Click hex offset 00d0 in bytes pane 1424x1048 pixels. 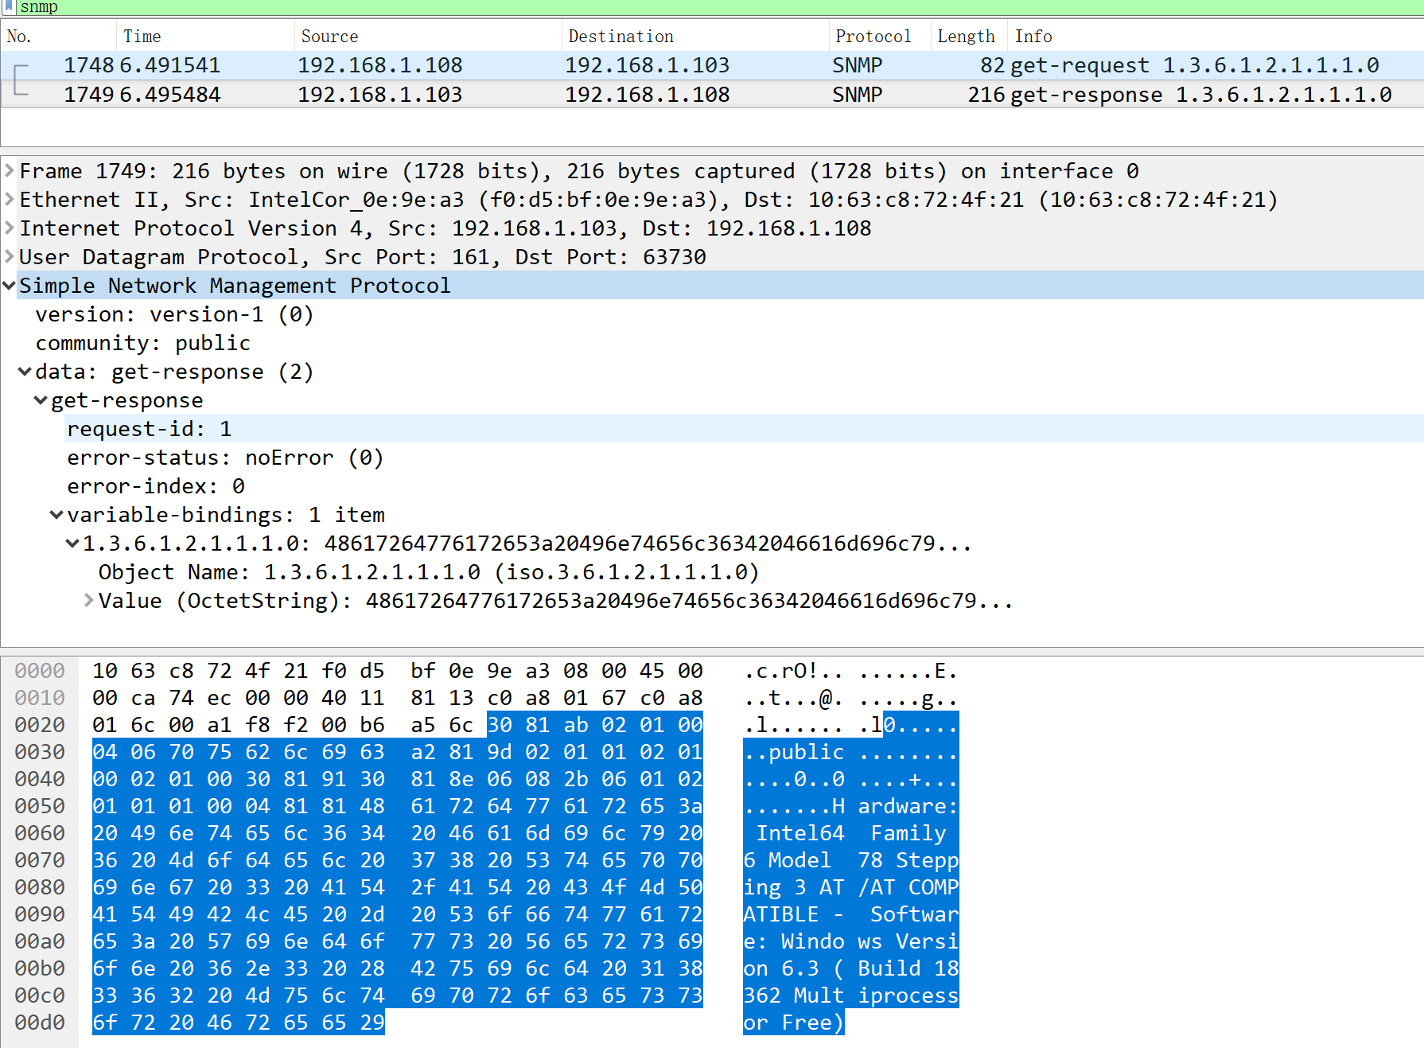tap(40, 1023)
